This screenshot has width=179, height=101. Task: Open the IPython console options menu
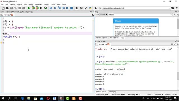pyautogui.click(x=178, y=44)
